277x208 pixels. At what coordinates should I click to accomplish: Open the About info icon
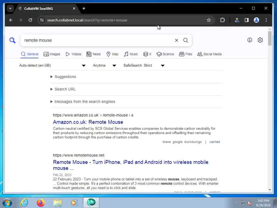250,40
